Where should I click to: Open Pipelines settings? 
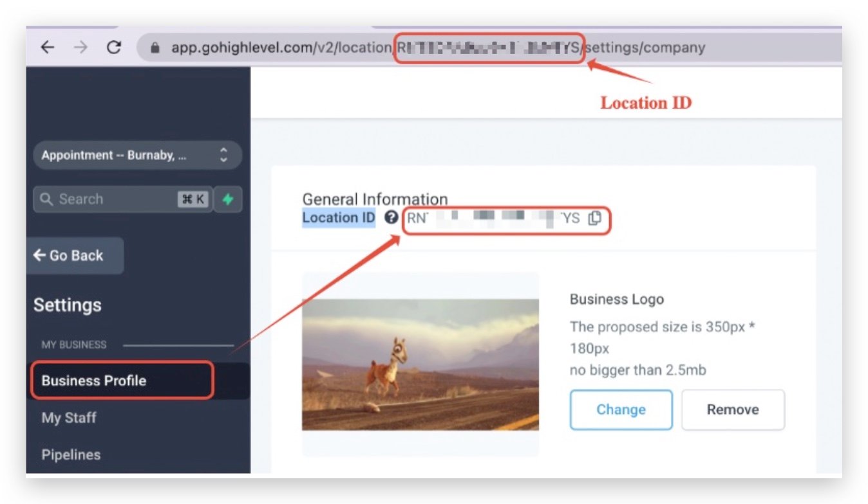71,455
